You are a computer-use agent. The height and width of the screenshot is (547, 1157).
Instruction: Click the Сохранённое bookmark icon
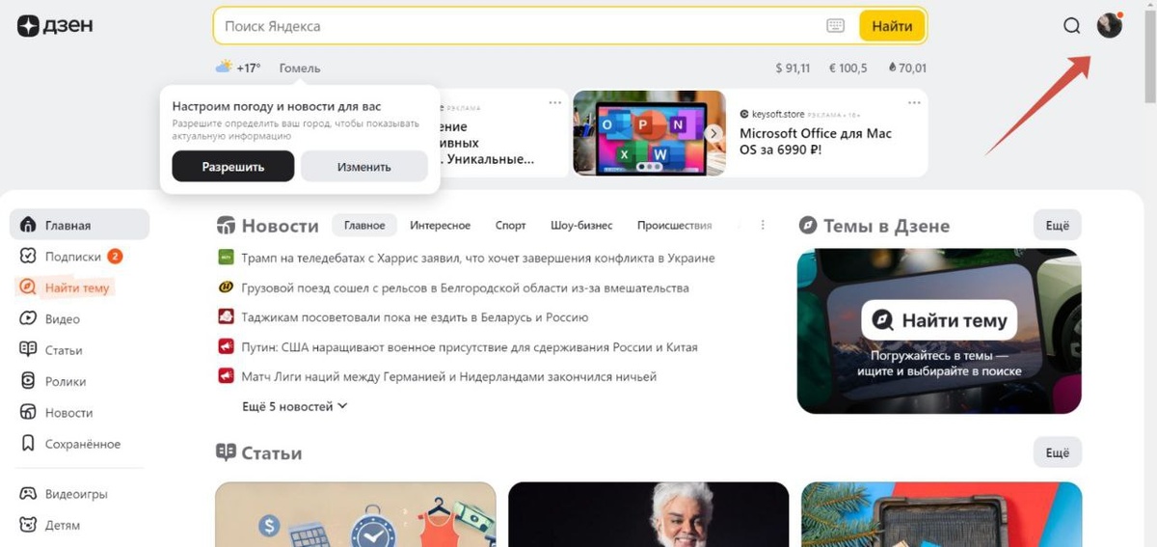28,444
